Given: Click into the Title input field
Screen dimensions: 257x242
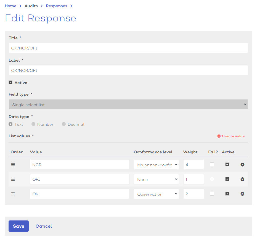Looking at the screenshot, I should [128, 48].
